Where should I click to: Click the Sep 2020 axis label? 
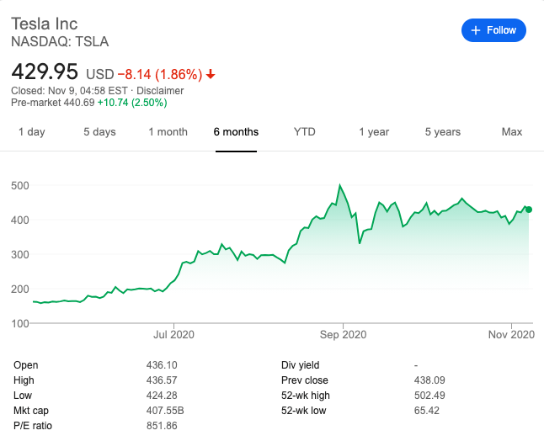pos(343,335)
